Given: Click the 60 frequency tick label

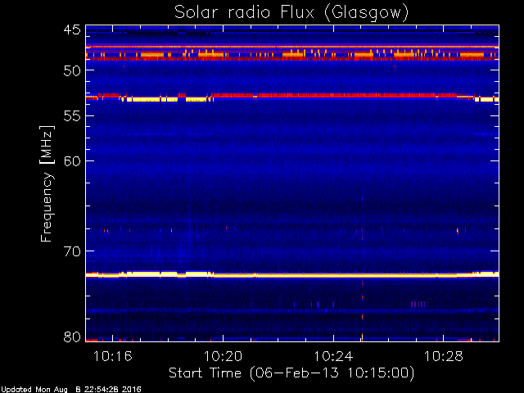Looking at the screenshot, I should (72, 161).
